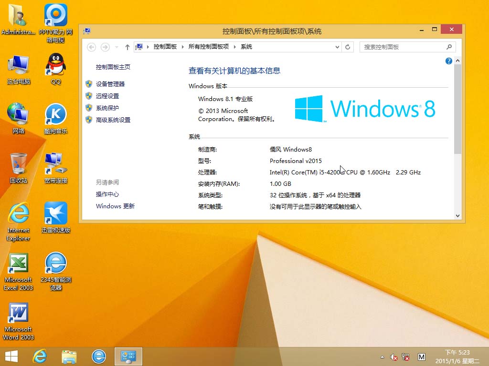Image resolution: width=489 pixels, height=366 pixels.
Task: Select the 所有控制面板项 breadcrumb item
Action: 209,47
